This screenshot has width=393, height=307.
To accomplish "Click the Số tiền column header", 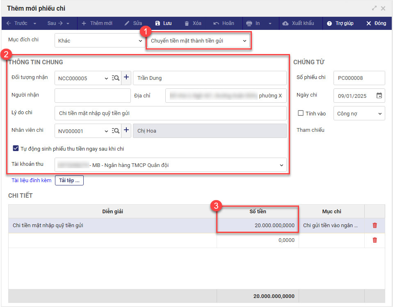I will pyautogui.click(x=258, y=211).
